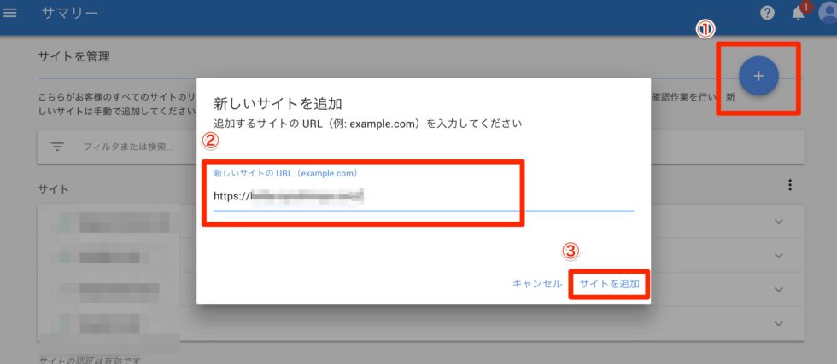837x364 pixels.
Task: Click キャンセル to dismiss the dialog
Action: 536,284
